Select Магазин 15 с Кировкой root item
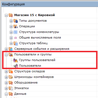98x98 pixels. [35, 15]
